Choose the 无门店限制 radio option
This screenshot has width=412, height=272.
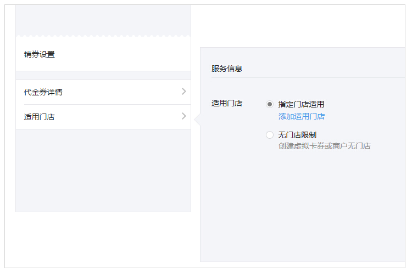click(x=270, y=135)
